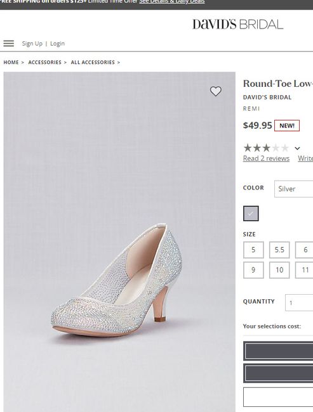Screen dimensions: 313x412
Task: Click the silver pump product image
Action: 119,241
